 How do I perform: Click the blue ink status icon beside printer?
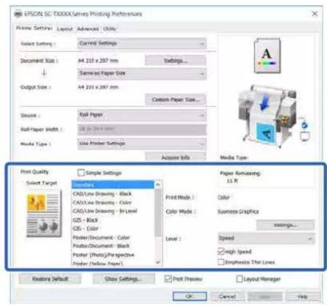tap(305, 125)
